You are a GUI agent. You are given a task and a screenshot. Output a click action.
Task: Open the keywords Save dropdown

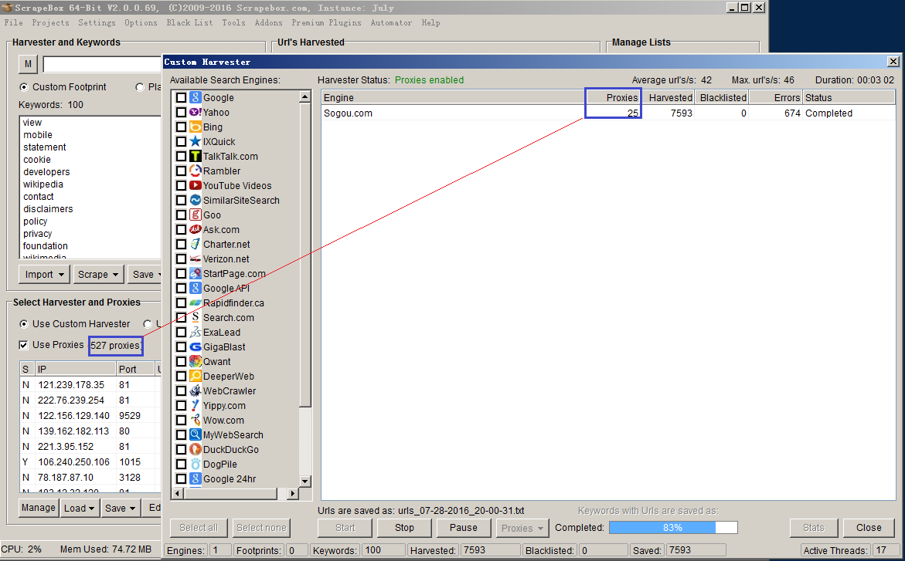(145, 275)
